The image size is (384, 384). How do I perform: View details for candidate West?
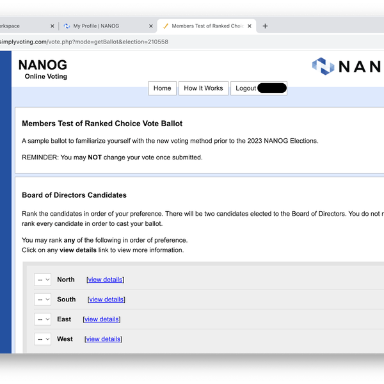click(103, 339)
